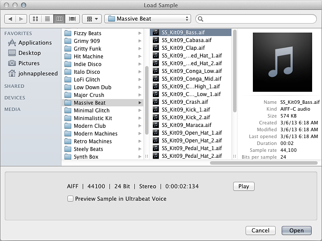
Task: Switch to column view
Action: click(x=59, y=19)
